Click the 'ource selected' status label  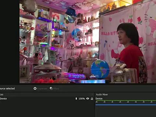click(7, 88)
